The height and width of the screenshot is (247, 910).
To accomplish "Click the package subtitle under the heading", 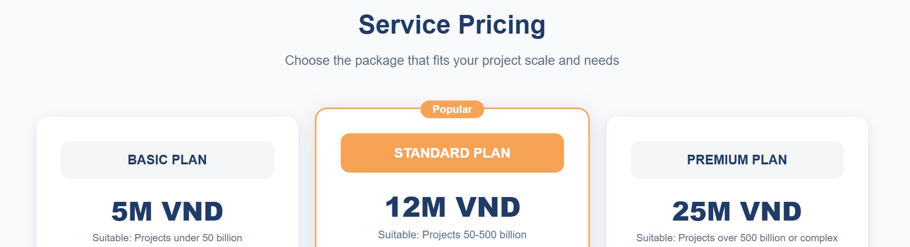I will tap(452, 61).
